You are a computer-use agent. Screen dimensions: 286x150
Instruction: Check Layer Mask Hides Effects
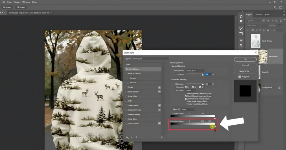click(x=186, y=101)
